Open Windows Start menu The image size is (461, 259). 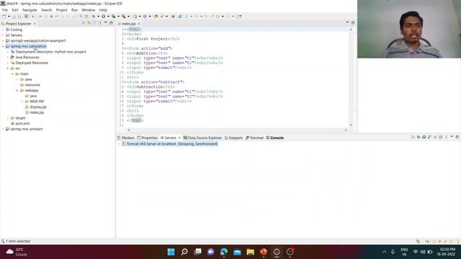(171, 252)
